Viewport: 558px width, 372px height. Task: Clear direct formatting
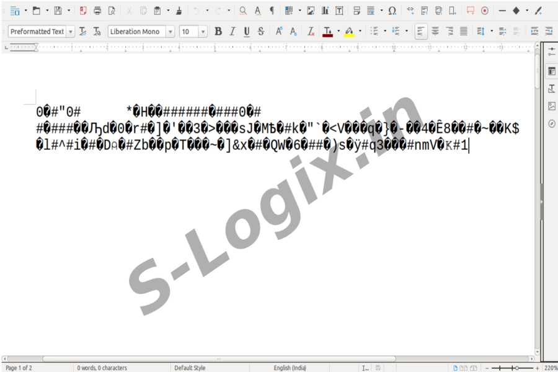coord(311,32)
